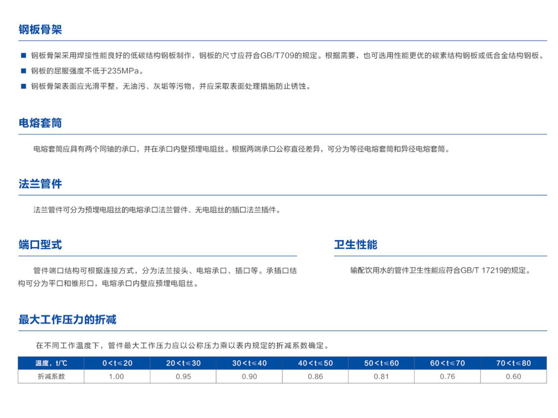
Task: Select the 法兰管件 heading
Action: [40, 184]
